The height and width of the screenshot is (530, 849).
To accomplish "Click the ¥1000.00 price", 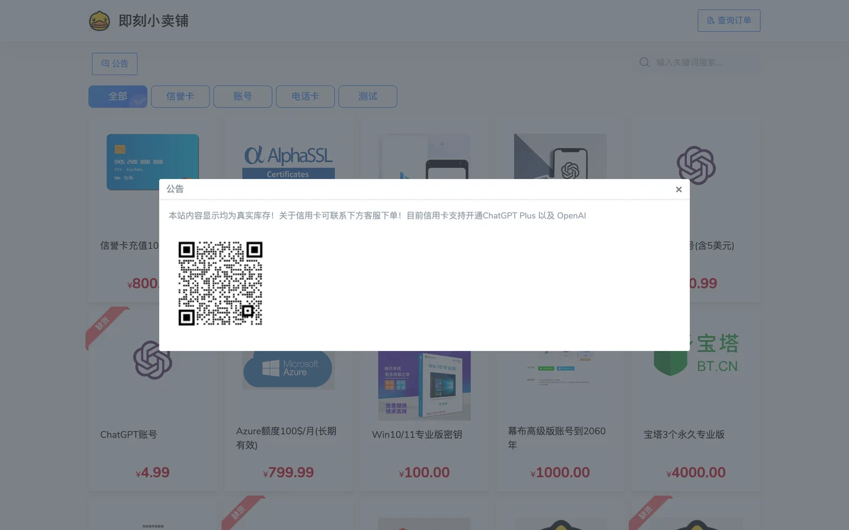I will pos(560,472).
